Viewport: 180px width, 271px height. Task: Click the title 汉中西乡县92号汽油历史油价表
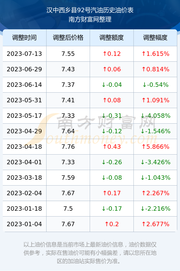(x=90, y=10)
